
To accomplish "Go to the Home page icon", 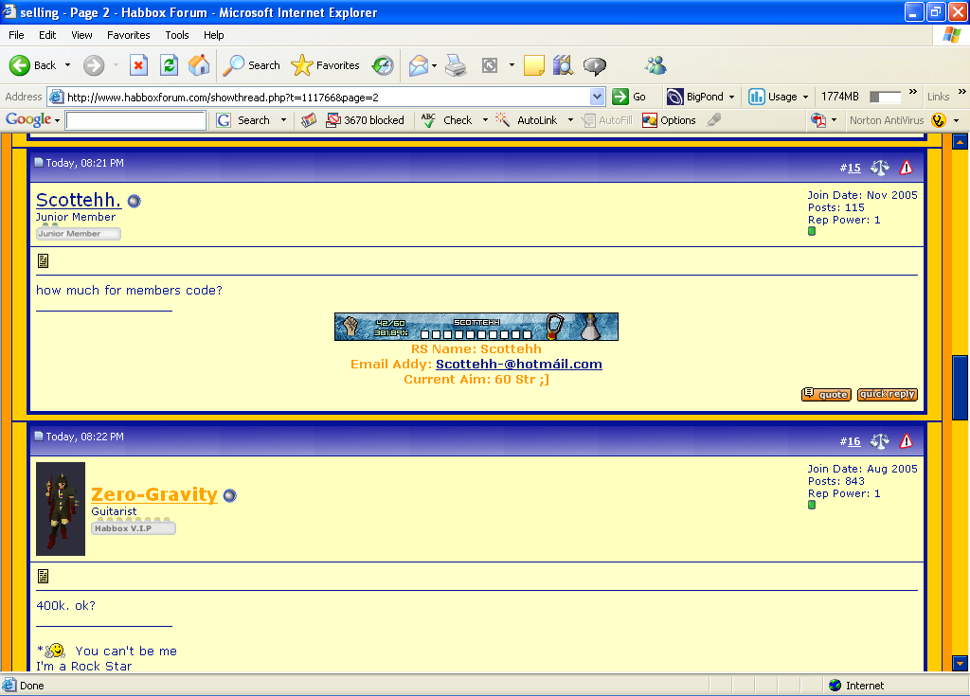I will [199, 65].
